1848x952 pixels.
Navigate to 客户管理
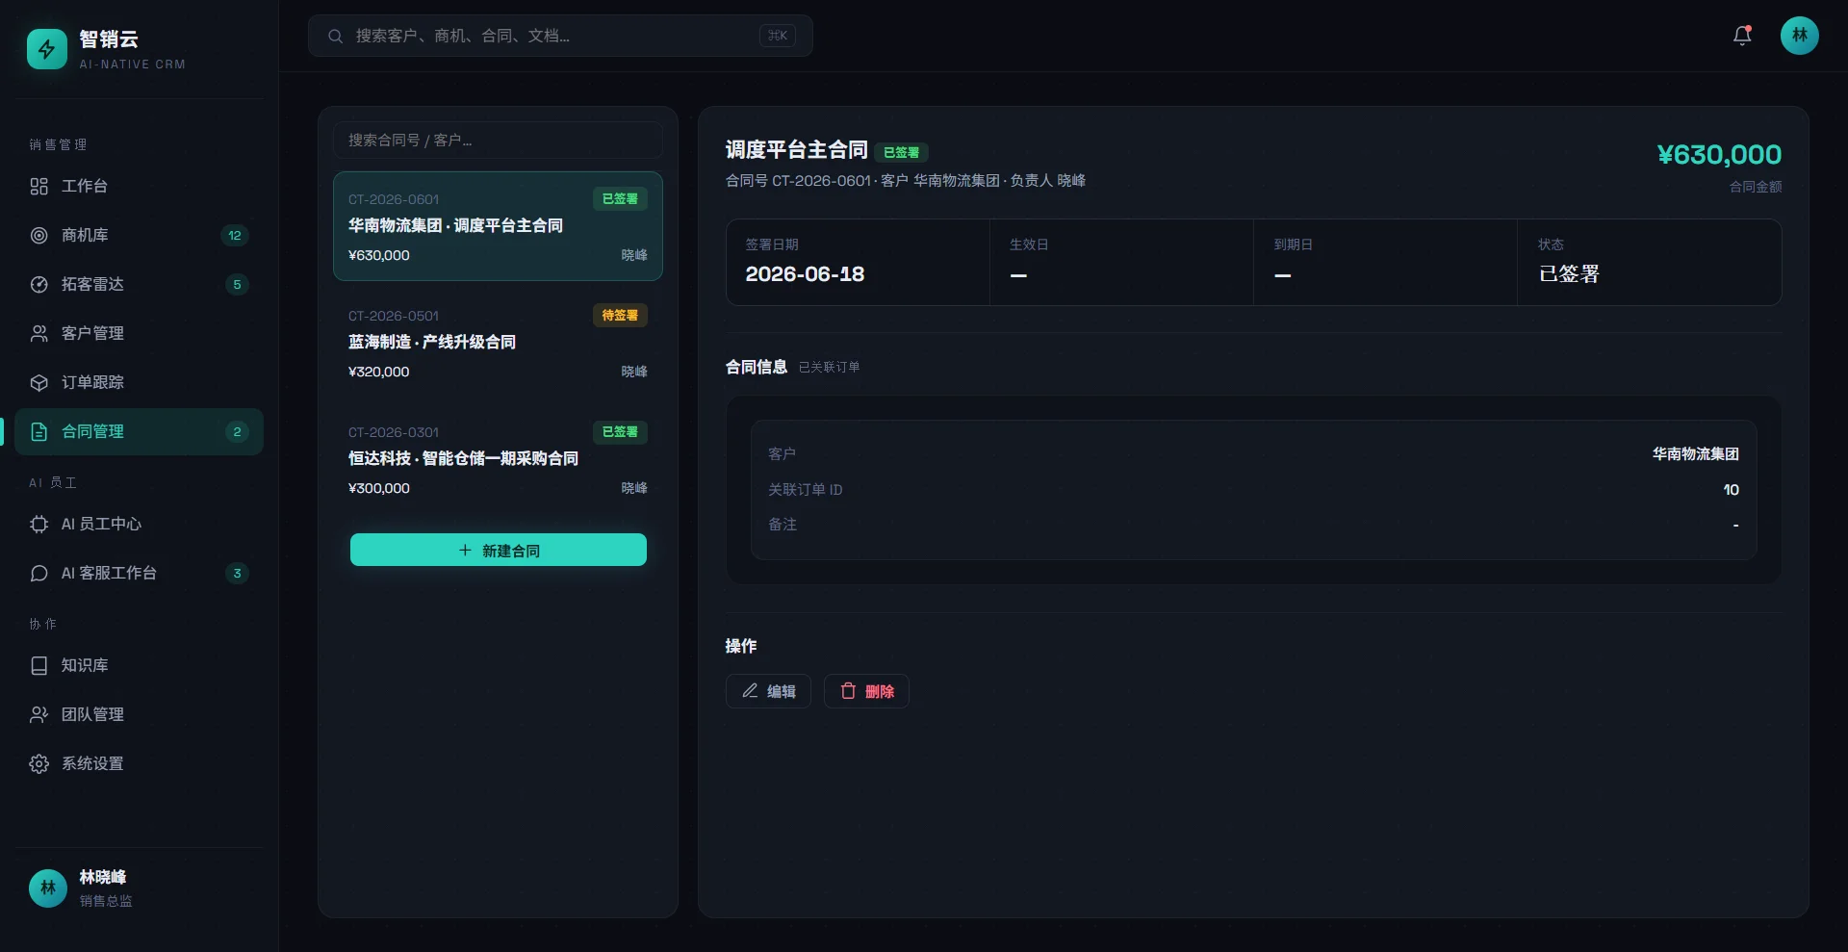click(x=139, y=333)
